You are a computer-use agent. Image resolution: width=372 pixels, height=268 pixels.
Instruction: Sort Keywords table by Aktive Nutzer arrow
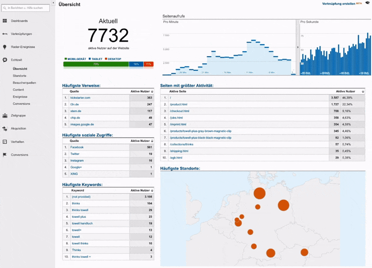[x=152, y=191]
